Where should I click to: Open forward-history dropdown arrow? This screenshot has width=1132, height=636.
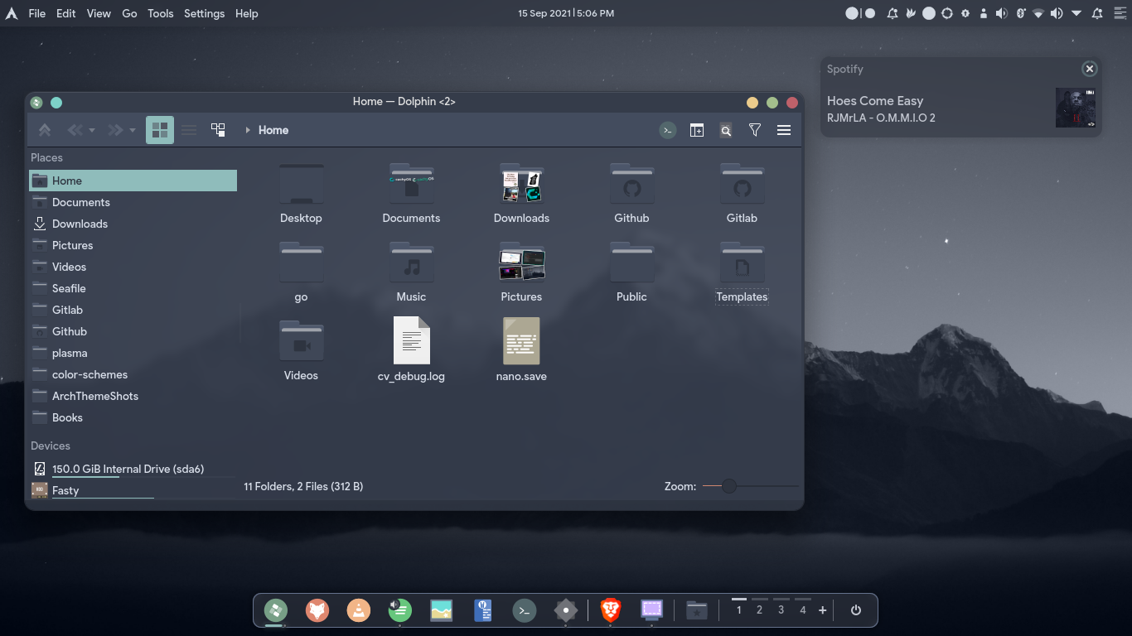click(x=133, y=131)
